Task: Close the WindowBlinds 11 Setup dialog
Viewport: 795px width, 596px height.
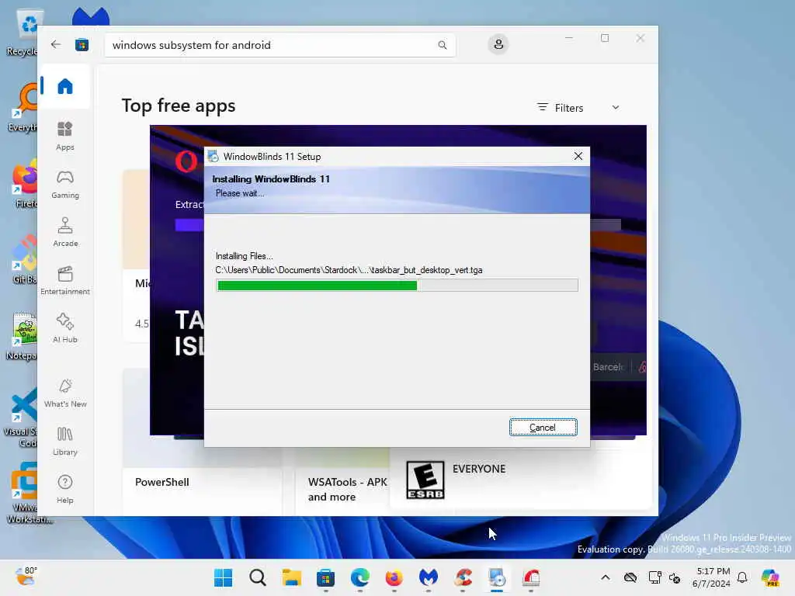Action: click(x=578, y=156)
